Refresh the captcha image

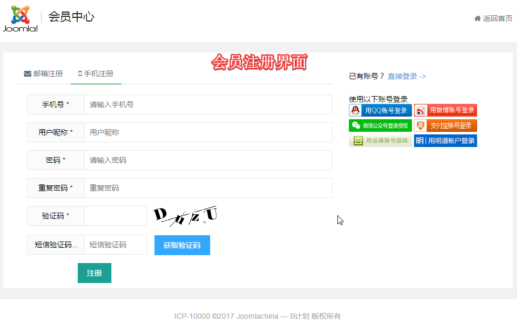point(185,215)
